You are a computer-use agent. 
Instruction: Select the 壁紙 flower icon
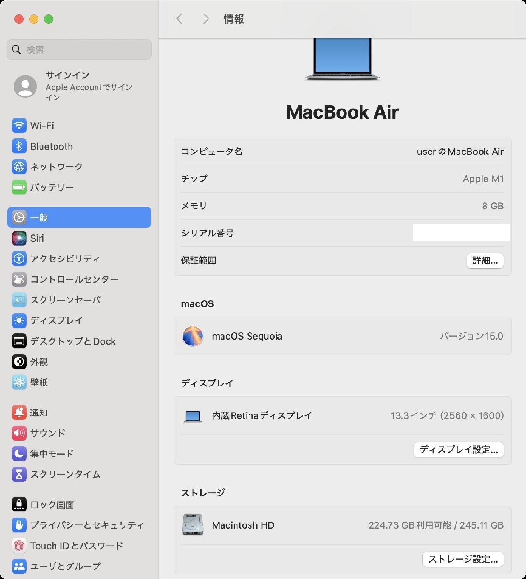(x=19, y=383)
